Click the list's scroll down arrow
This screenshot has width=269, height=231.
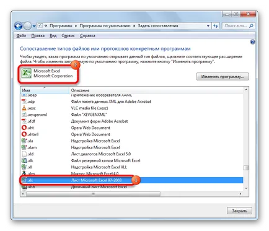tap(246, 188)
